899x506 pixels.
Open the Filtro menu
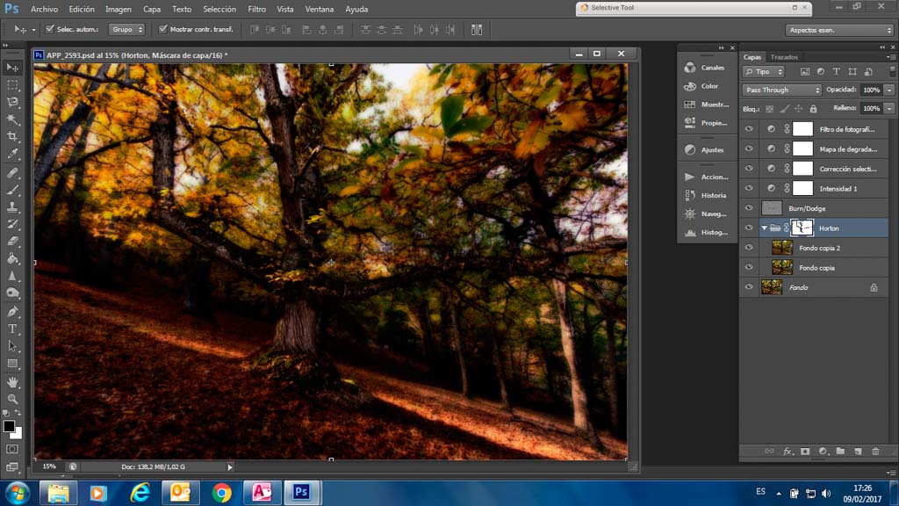click(x=256, y=9)
